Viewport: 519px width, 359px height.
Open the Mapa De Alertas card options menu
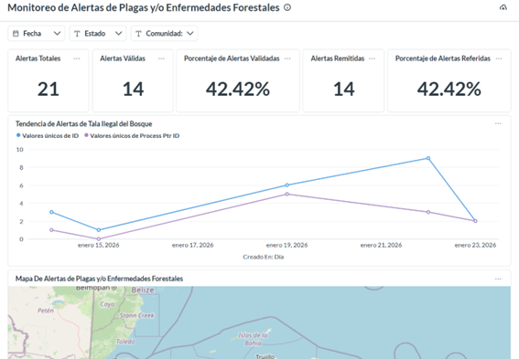(x=498, y=279)
